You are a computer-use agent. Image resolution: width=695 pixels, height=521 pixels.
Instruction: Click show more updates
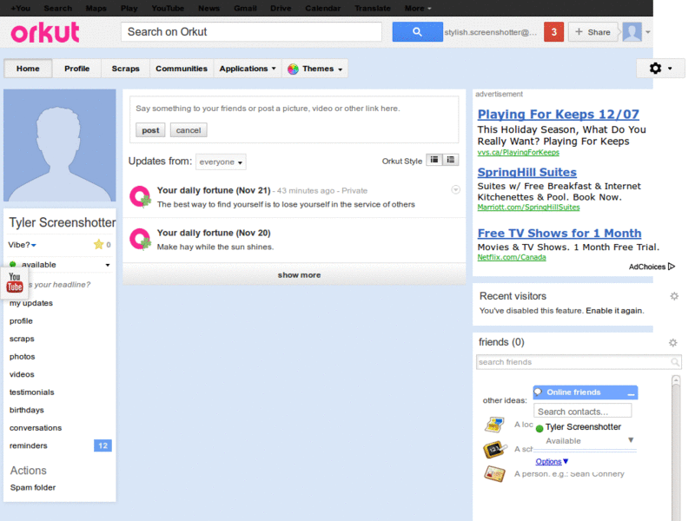click(x=295, y=274)
